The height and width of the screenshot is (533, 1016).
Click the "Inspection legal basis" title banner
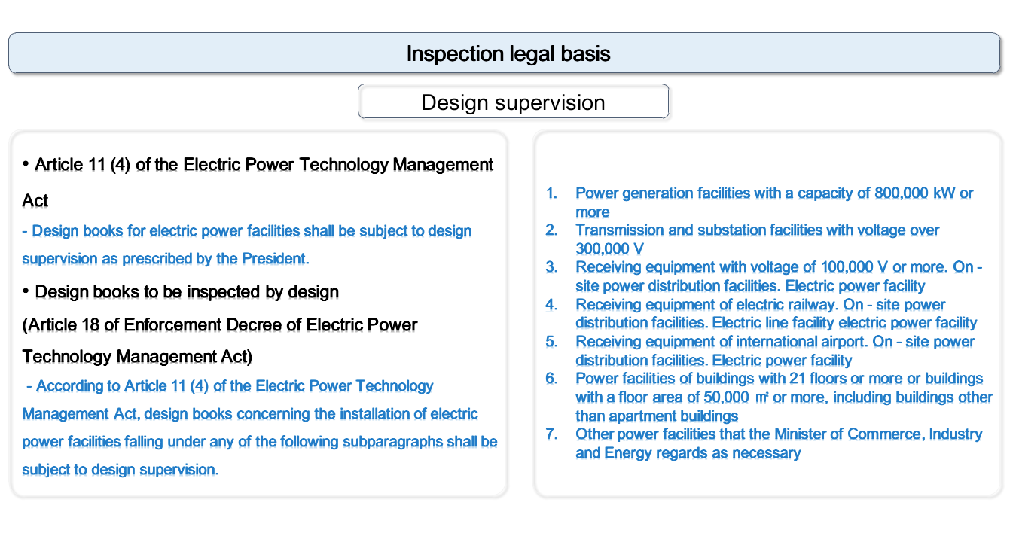coord(508,53)
